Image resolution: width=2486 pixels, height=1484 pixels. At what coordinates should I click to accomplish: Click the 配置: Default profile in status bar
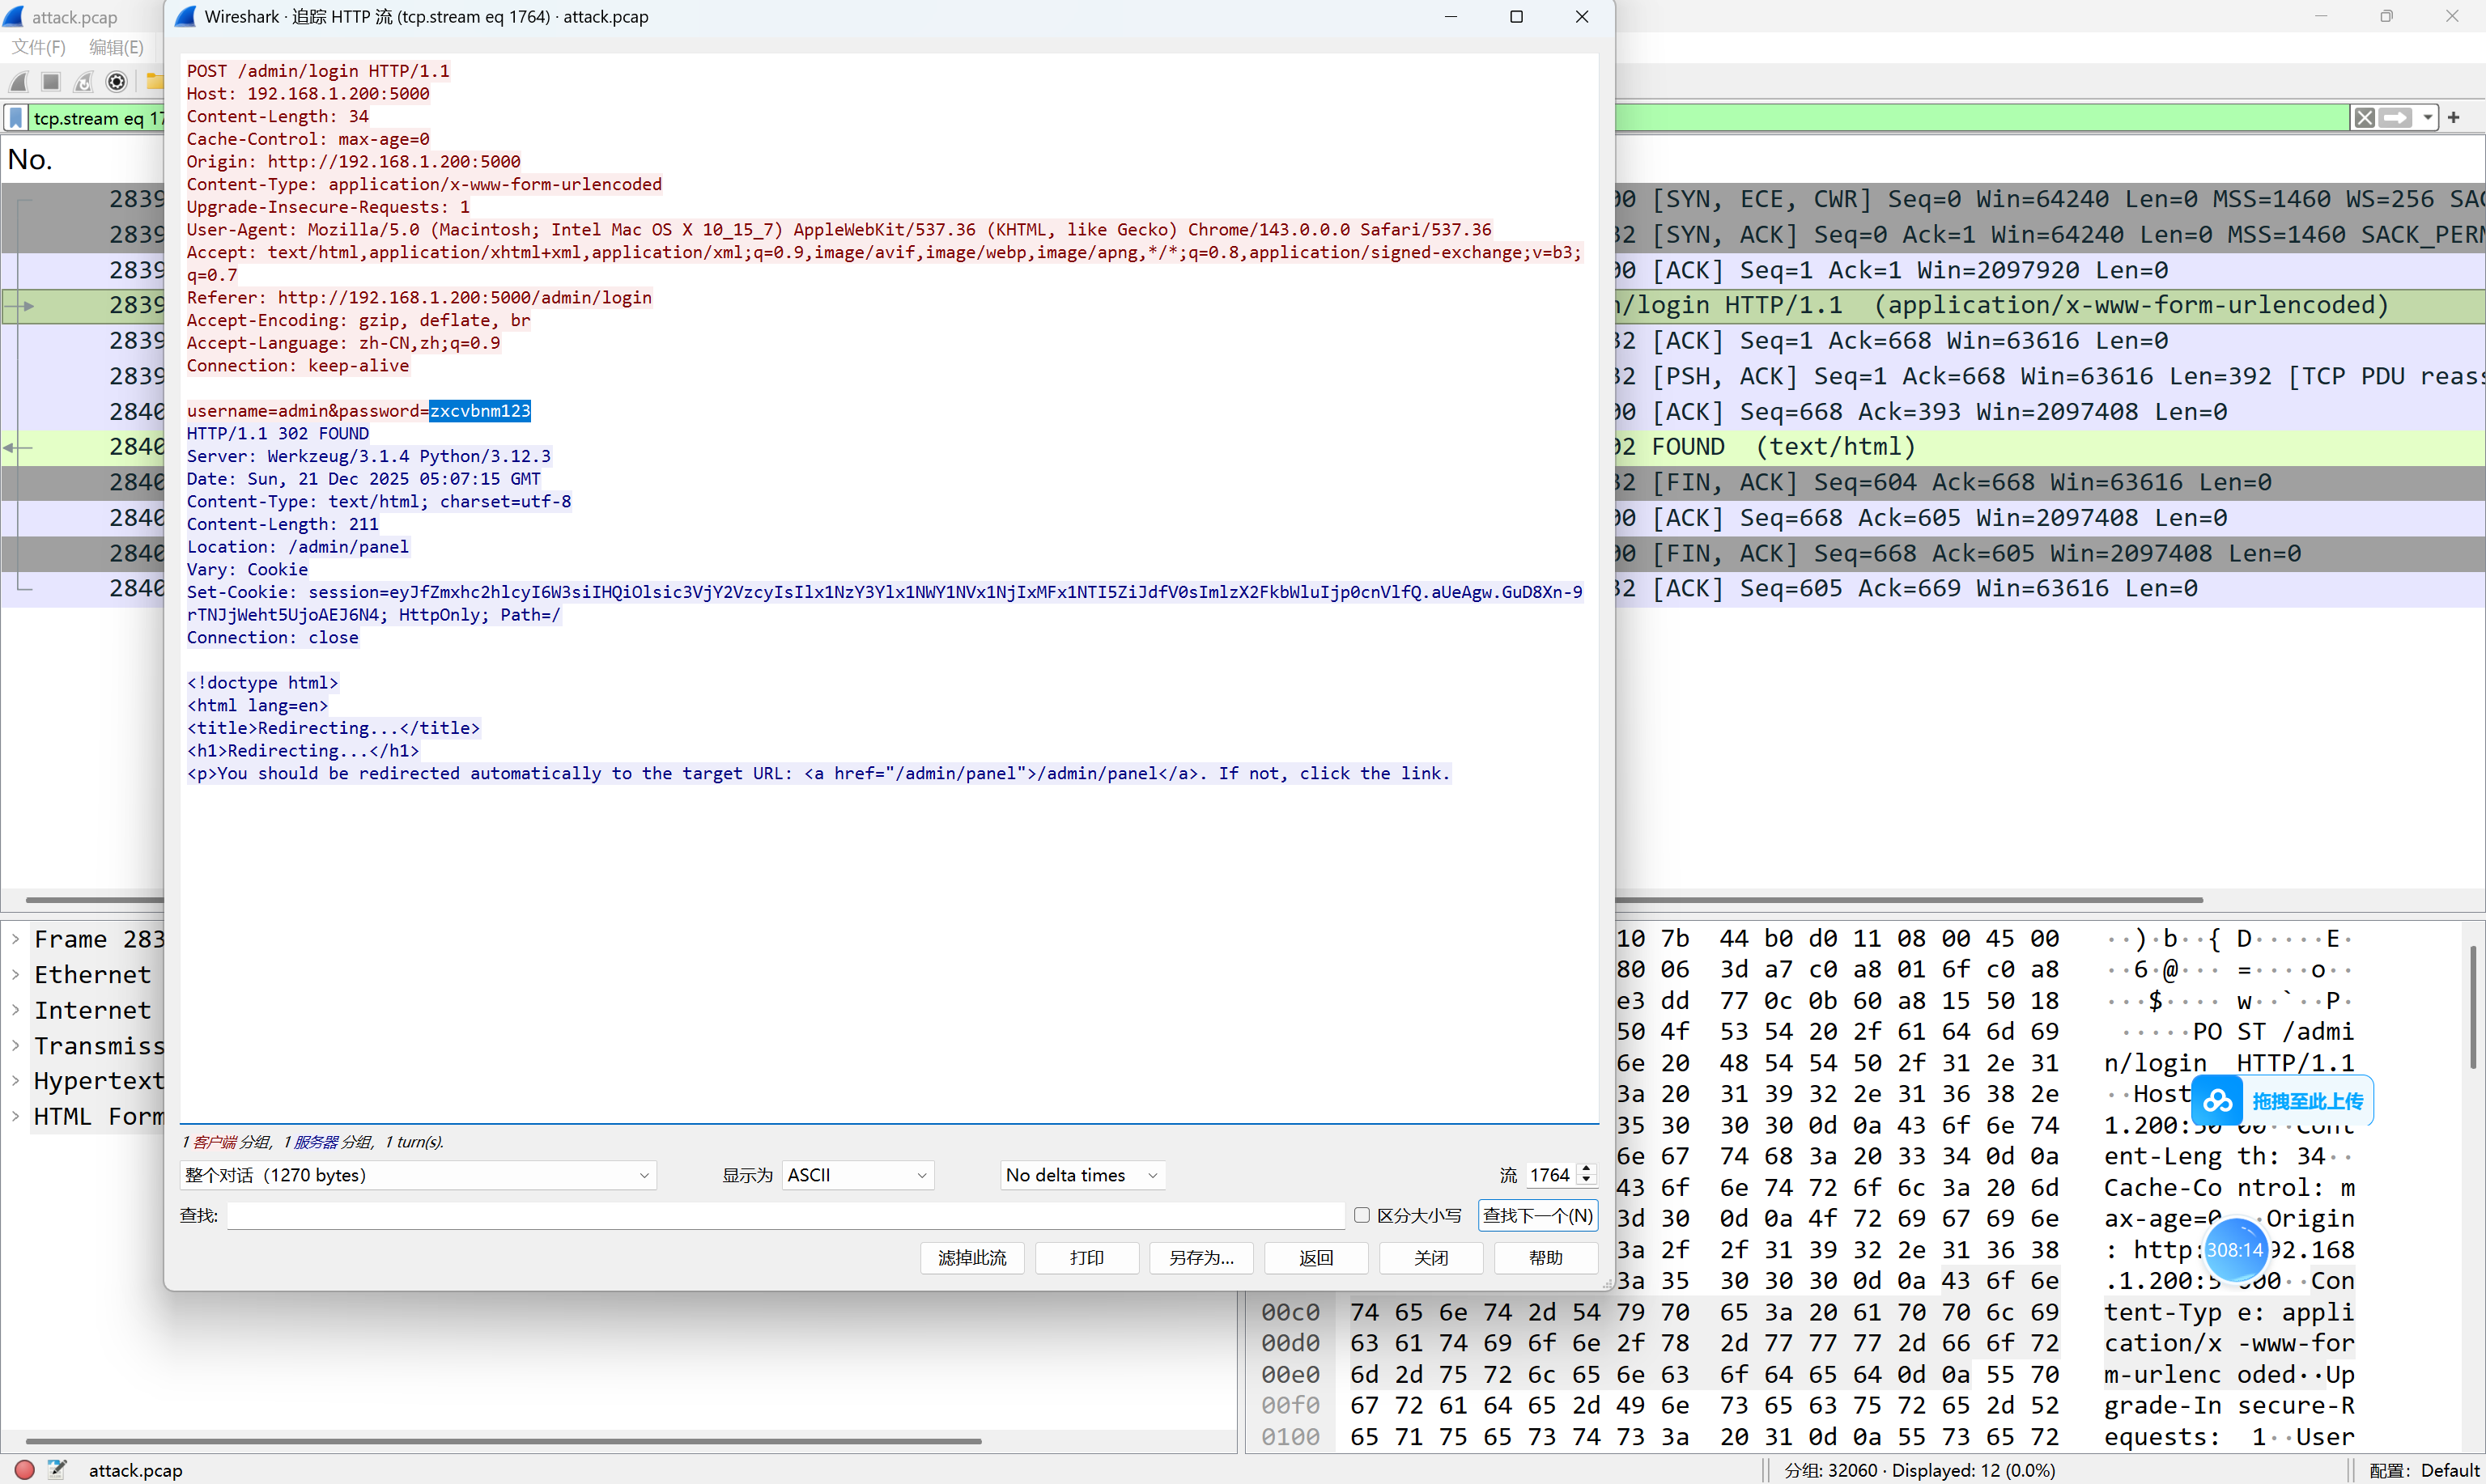pyautogui.click(x=2425, y=1470)
